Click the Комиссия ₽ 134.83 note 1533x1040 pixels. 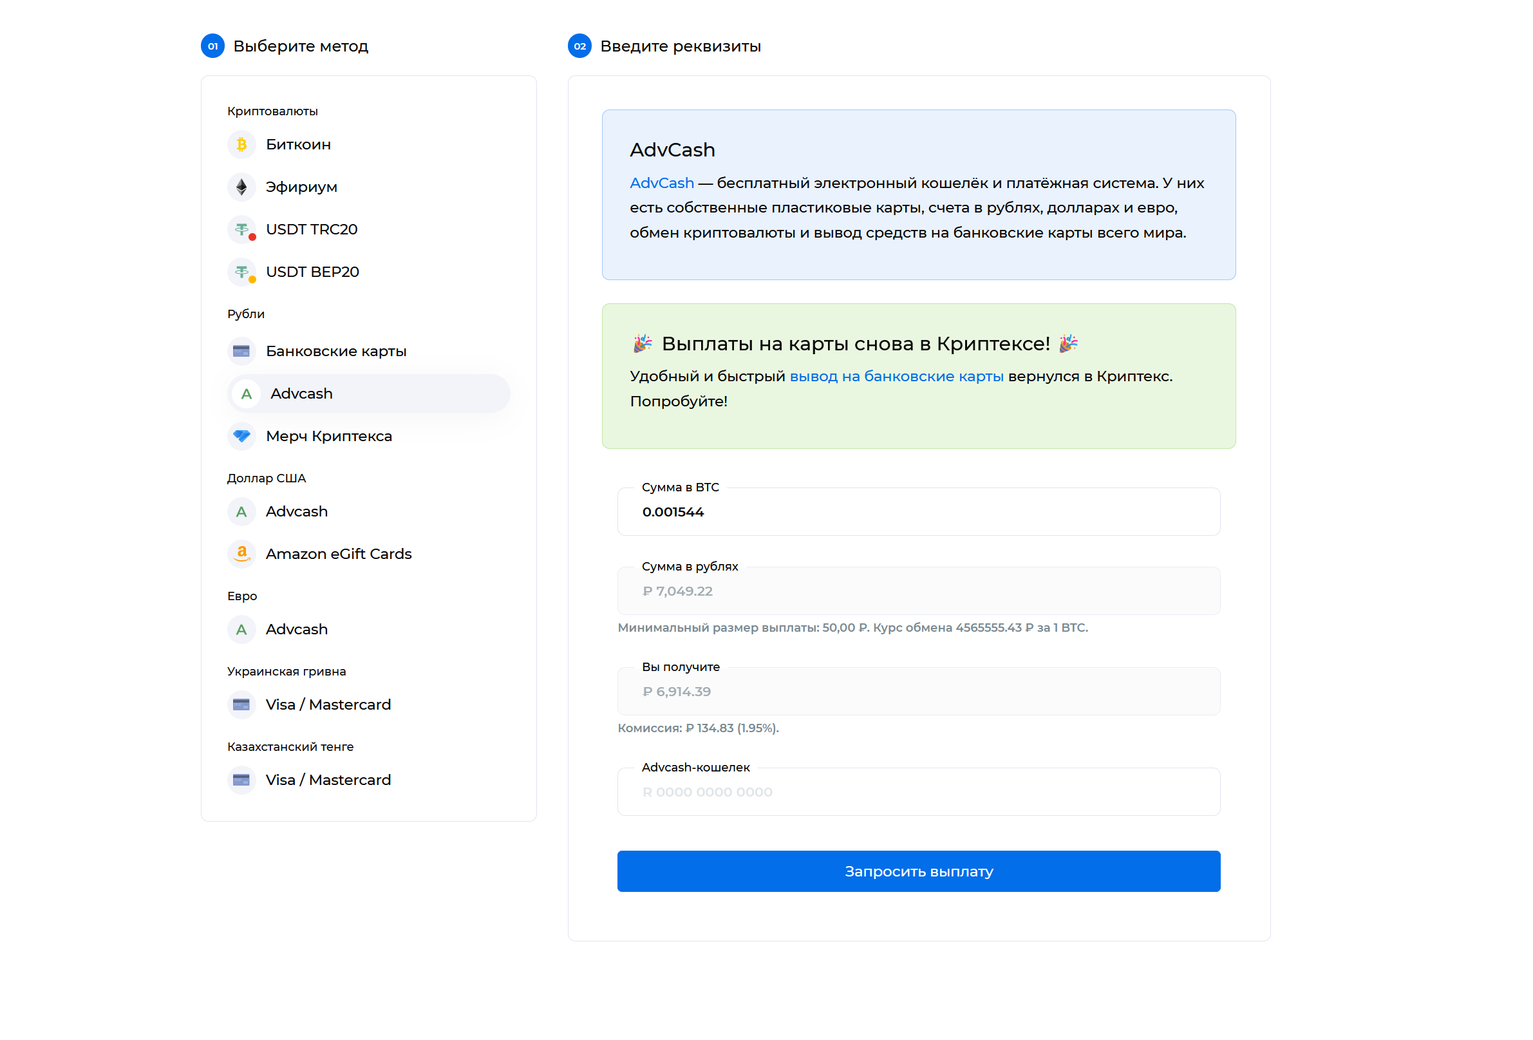[698, 728]
